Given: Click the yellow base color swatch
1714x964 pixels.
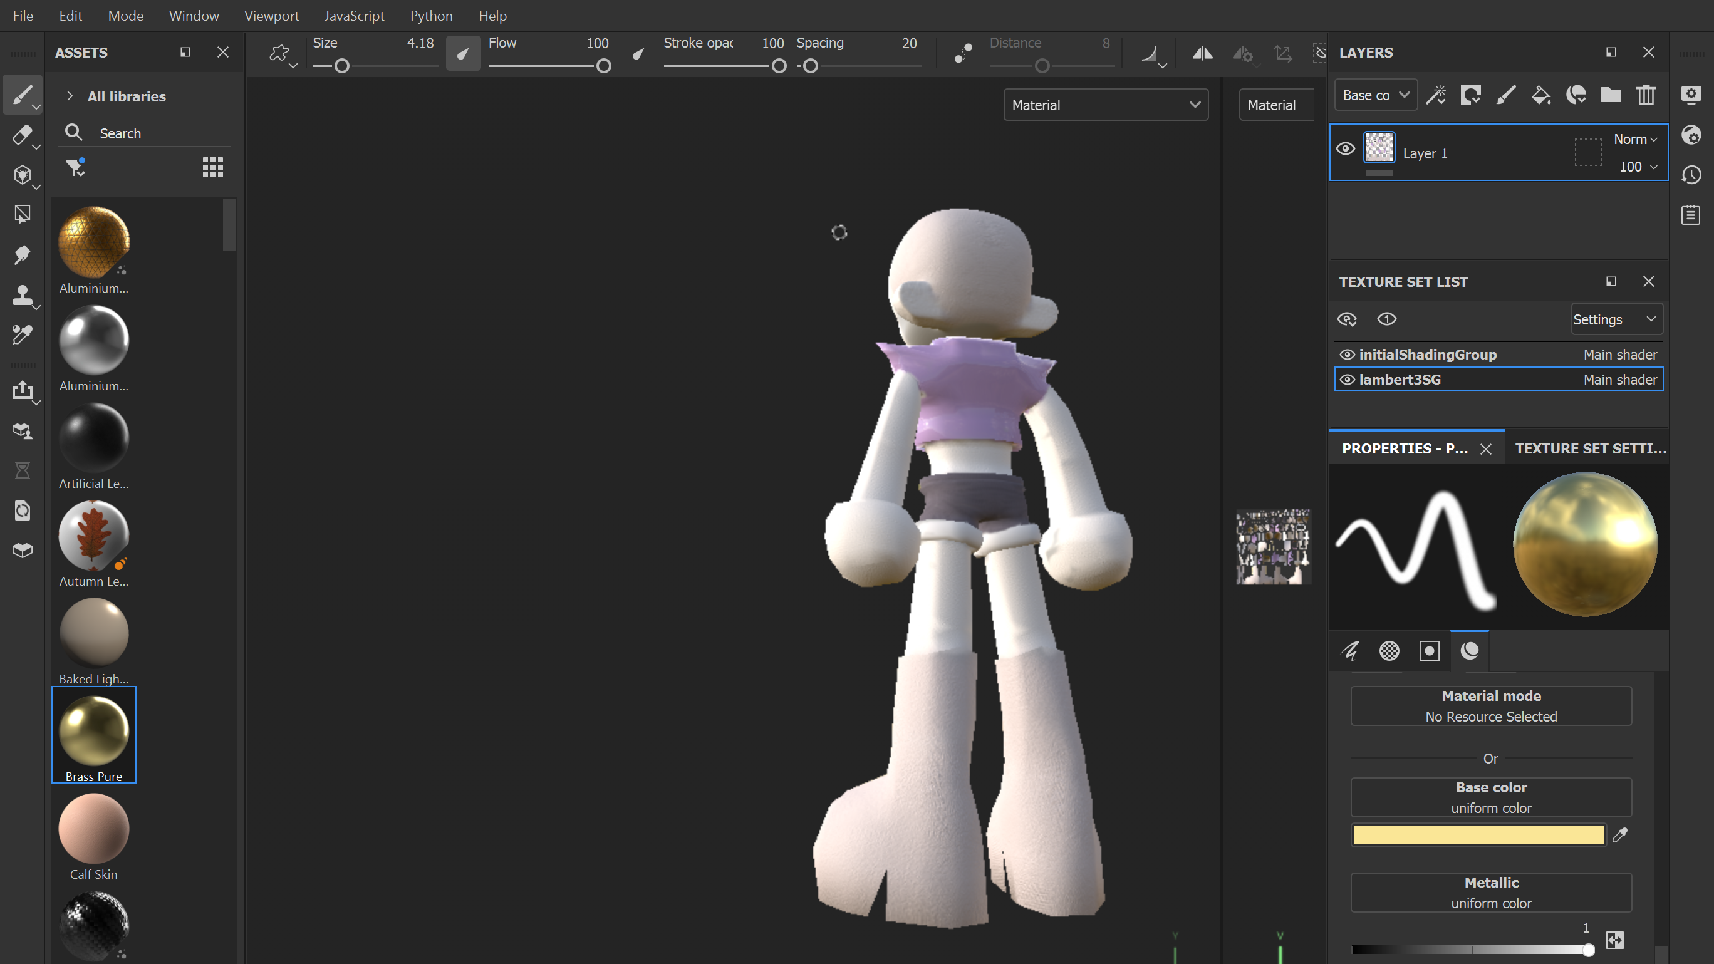Looking at the screenshot, I should [1478, 835].
